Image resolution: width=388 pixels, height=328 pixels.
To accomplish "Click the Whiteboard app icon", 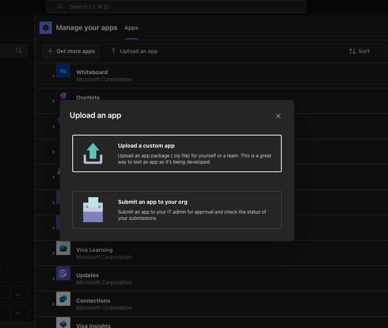I will tap(63, 70).
